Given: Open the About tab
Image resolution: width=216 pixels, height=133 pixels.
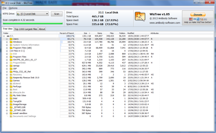Looking at the screenshot, I should pyautogui.click(x=42, y=29).
